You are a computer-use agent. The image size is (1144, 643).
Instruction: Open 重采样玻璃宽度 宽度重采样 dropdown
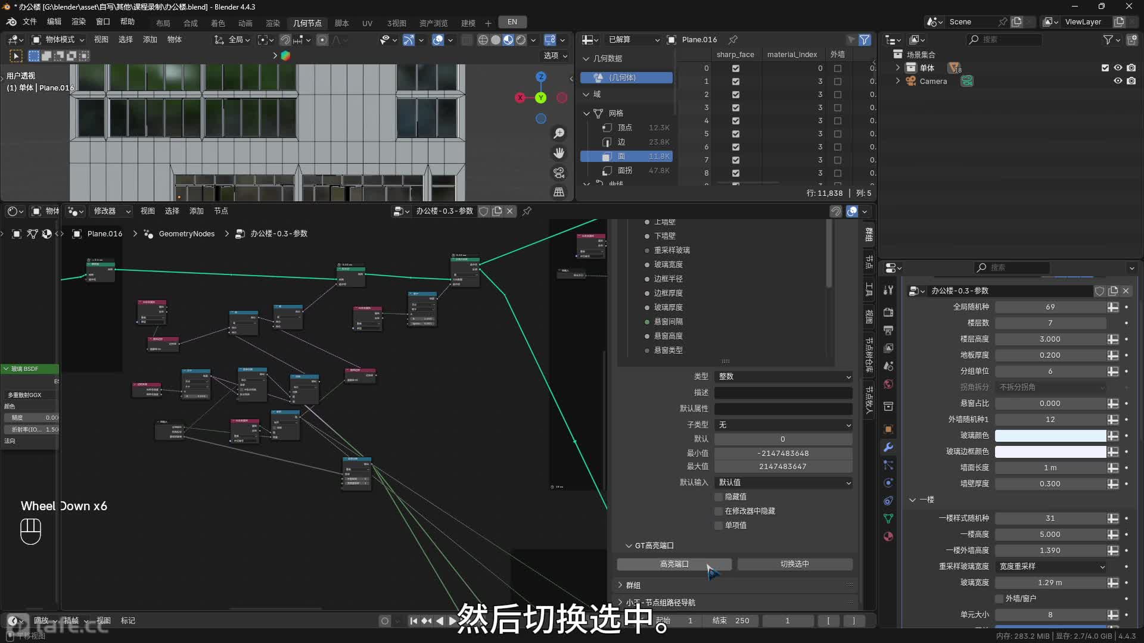[x=1051, y=567]
